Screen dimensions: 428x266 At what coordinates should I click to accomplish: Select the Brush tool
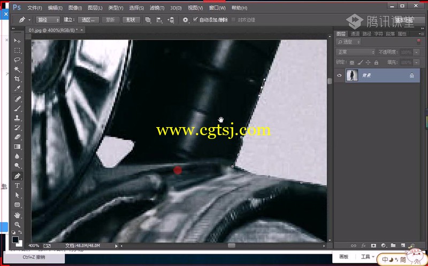point(17,108)
